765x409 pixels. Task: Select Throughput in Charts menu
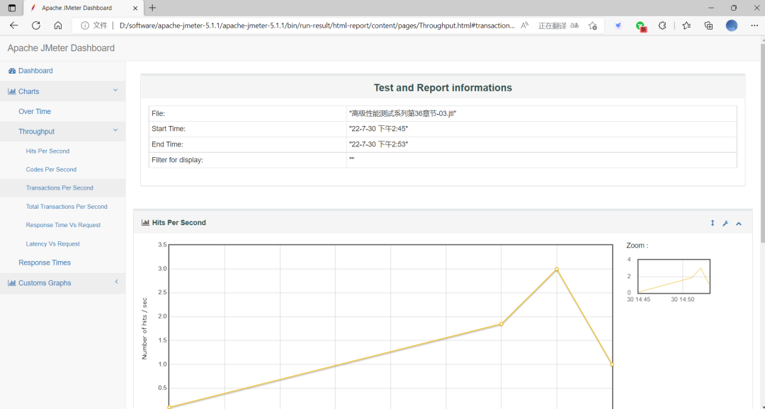coord(37,132)
